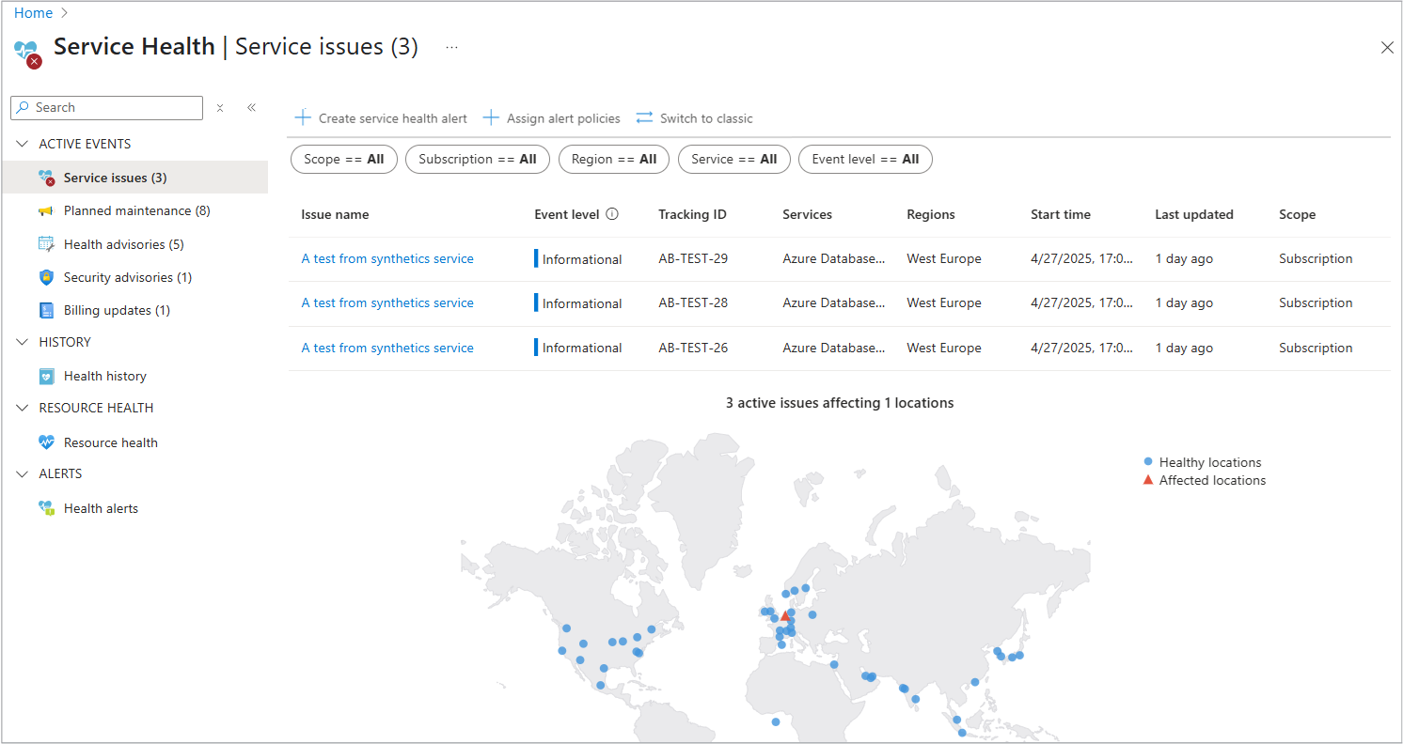1403x744 pixels.
Task: Collapse the sidebar with double chevron
Action: (251, 108)
